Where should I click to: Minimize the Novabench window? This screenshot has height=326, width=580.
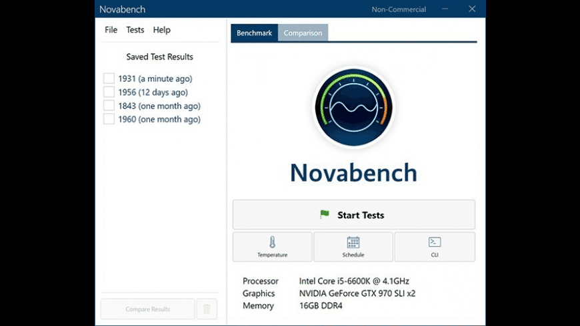(445, 9)
